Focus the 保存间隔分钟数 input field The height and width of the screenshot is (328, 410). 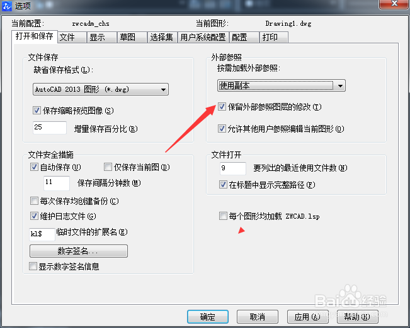(57, 183)
